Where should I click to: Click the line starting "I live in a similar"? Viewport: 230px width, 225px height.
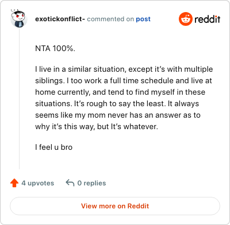pos(124,69)
